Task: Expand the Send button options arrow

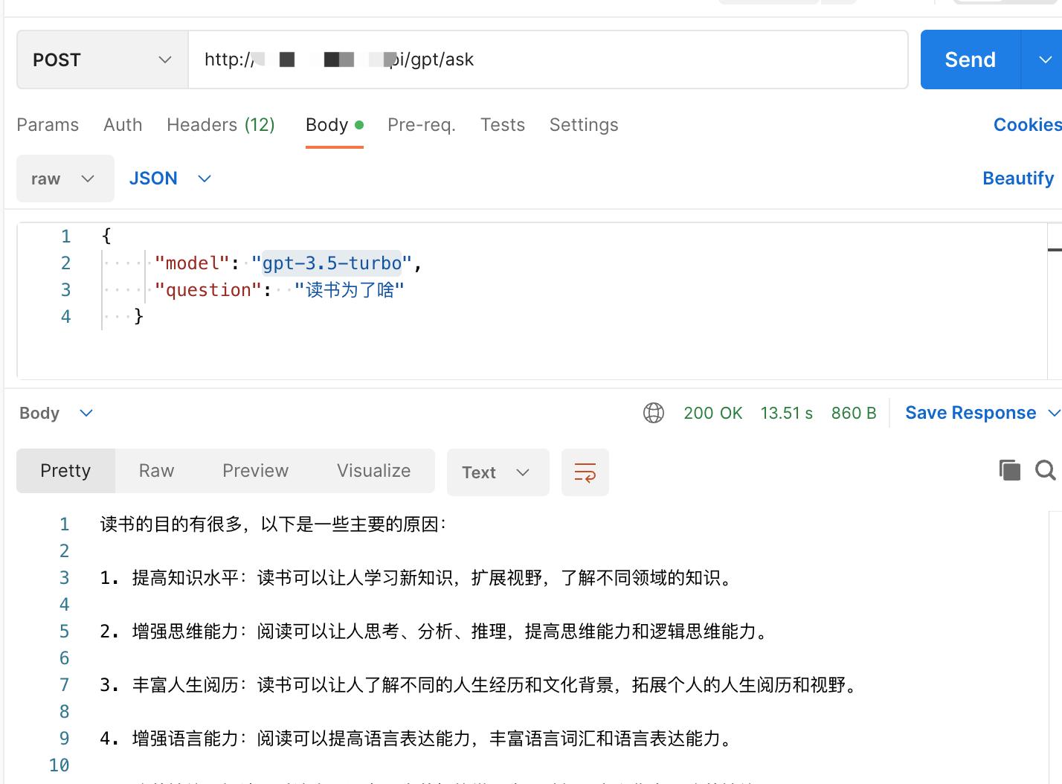Action: click(x=1046, y=60)
